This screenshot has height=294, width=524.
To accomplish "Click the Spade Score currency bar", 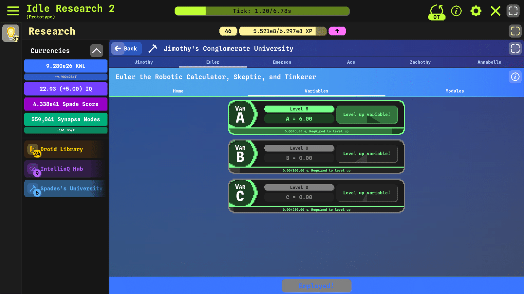I will point(65,104).
